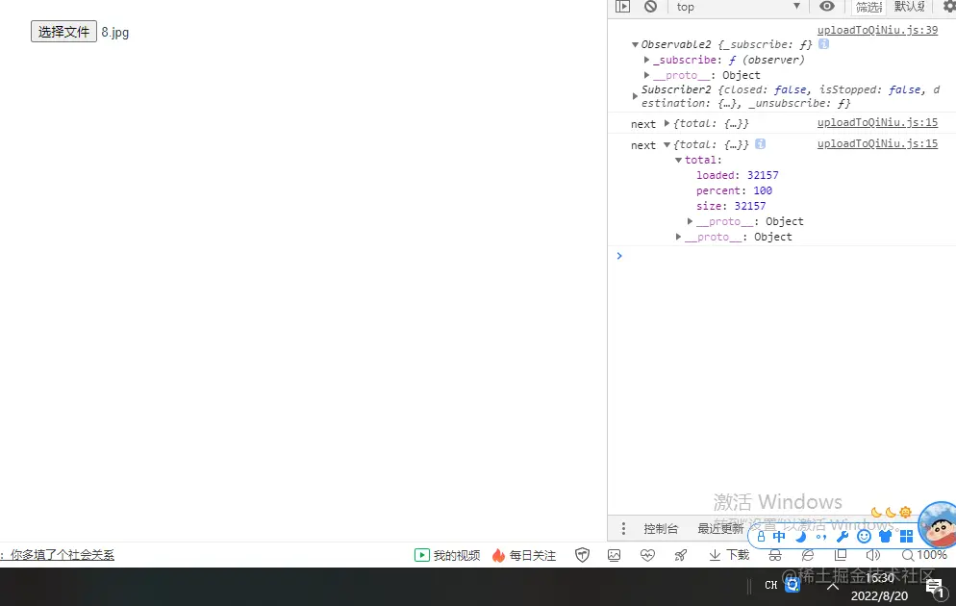Open console settings gear icon
Image resolution: width=956 pixels, height=606 pixels.
point(949,7)
